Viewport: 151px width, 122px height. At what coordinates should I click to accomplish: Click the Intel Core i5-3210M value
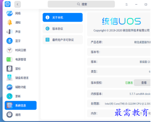point(128,104)
